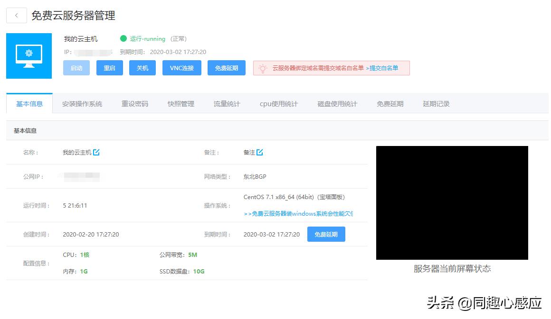
Task: Click the edit icon next to 我的云主机 name
Action: click(x=97, y=152)
